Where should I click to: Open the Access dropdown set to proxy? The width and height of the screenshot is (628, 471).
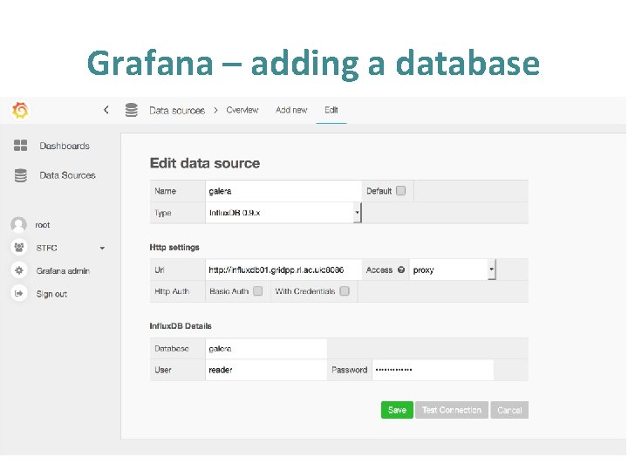pyautogui.click(x=453, y=270)
